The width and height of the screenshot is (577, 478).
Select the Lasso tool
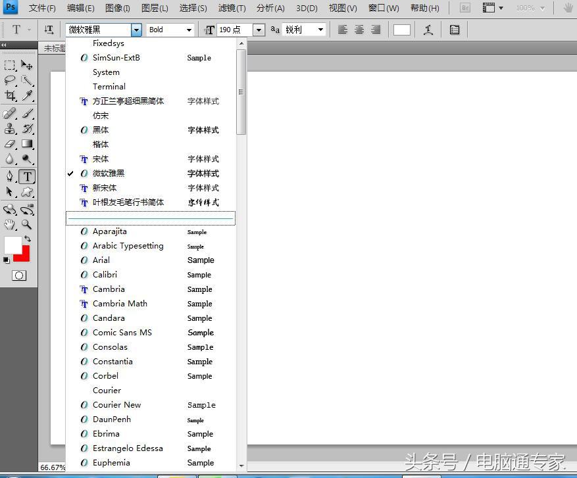pyautogui.click(x=9, y=80)
